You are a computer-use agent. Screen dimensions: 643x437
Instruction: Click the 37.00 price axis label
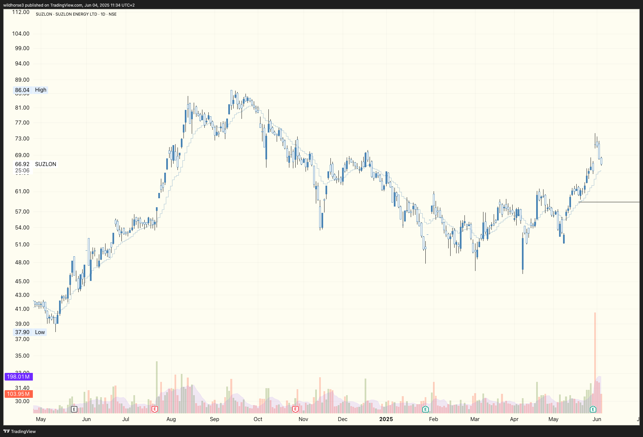[22, 339]
